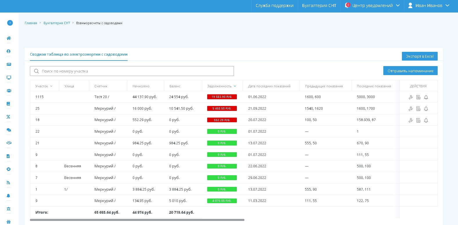
Task: Click the 24 554 руб. balance cell
Action: 179,97
